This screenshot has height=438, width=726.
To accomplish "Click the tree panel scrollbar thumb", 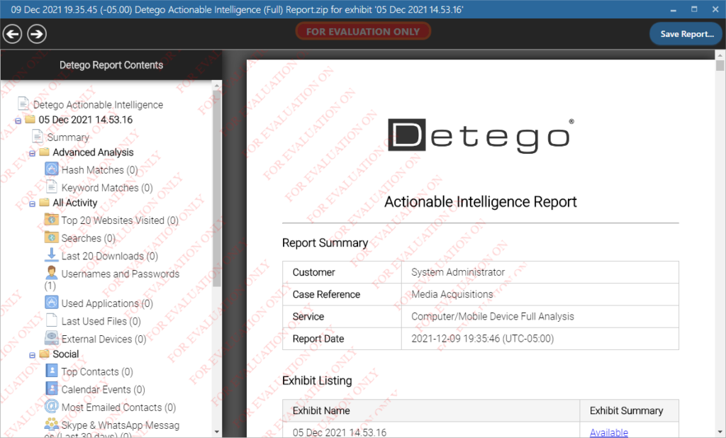I will [217, 189].
